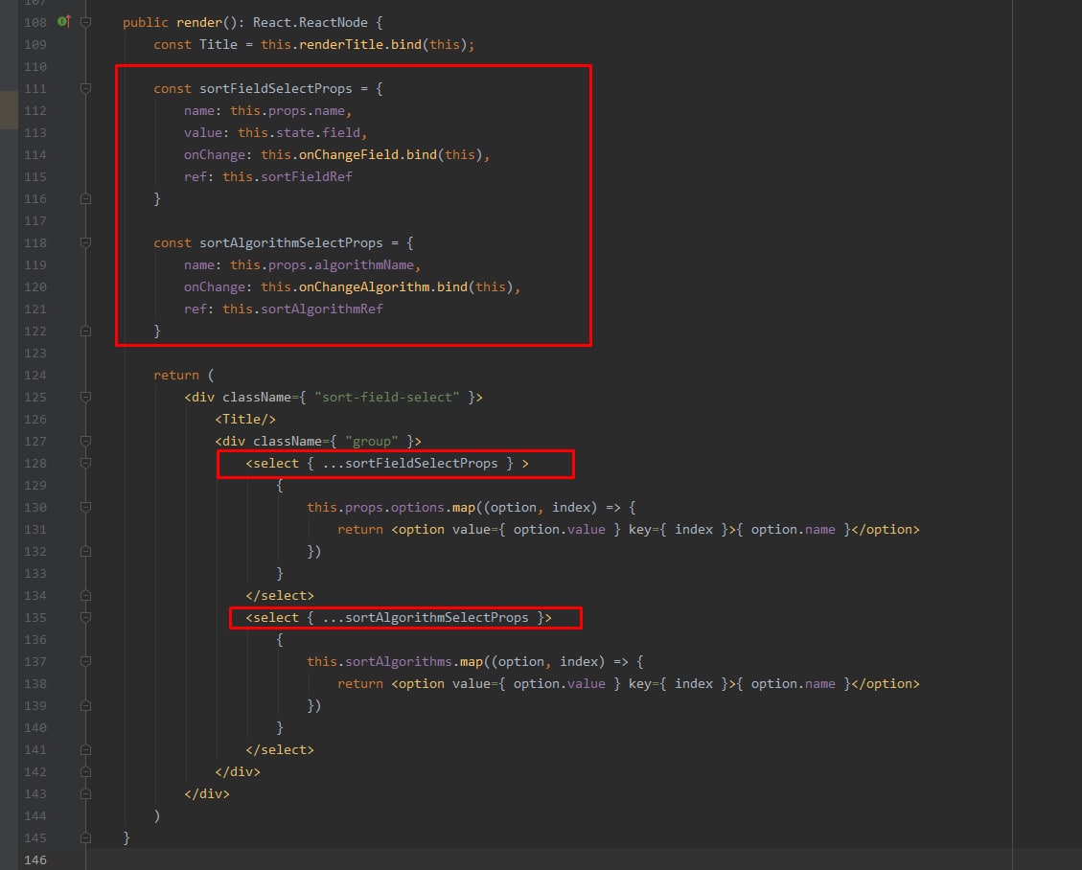Collapse the render method fold marker at line 108

click(85, 22)
